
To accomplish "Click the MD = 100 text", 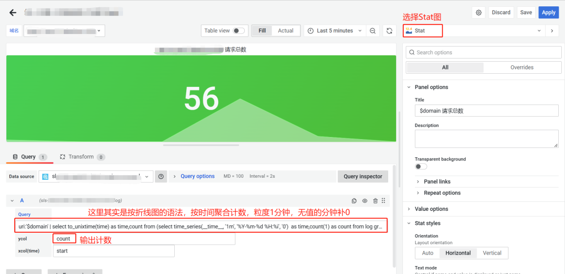I will [x=233, y=176].
